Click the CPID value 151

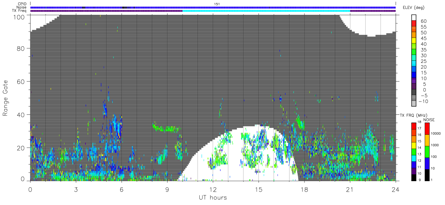click(x=217, y=4)
